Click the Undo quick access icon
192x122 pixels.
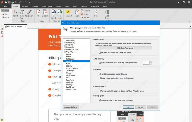(x=16, y=2)
